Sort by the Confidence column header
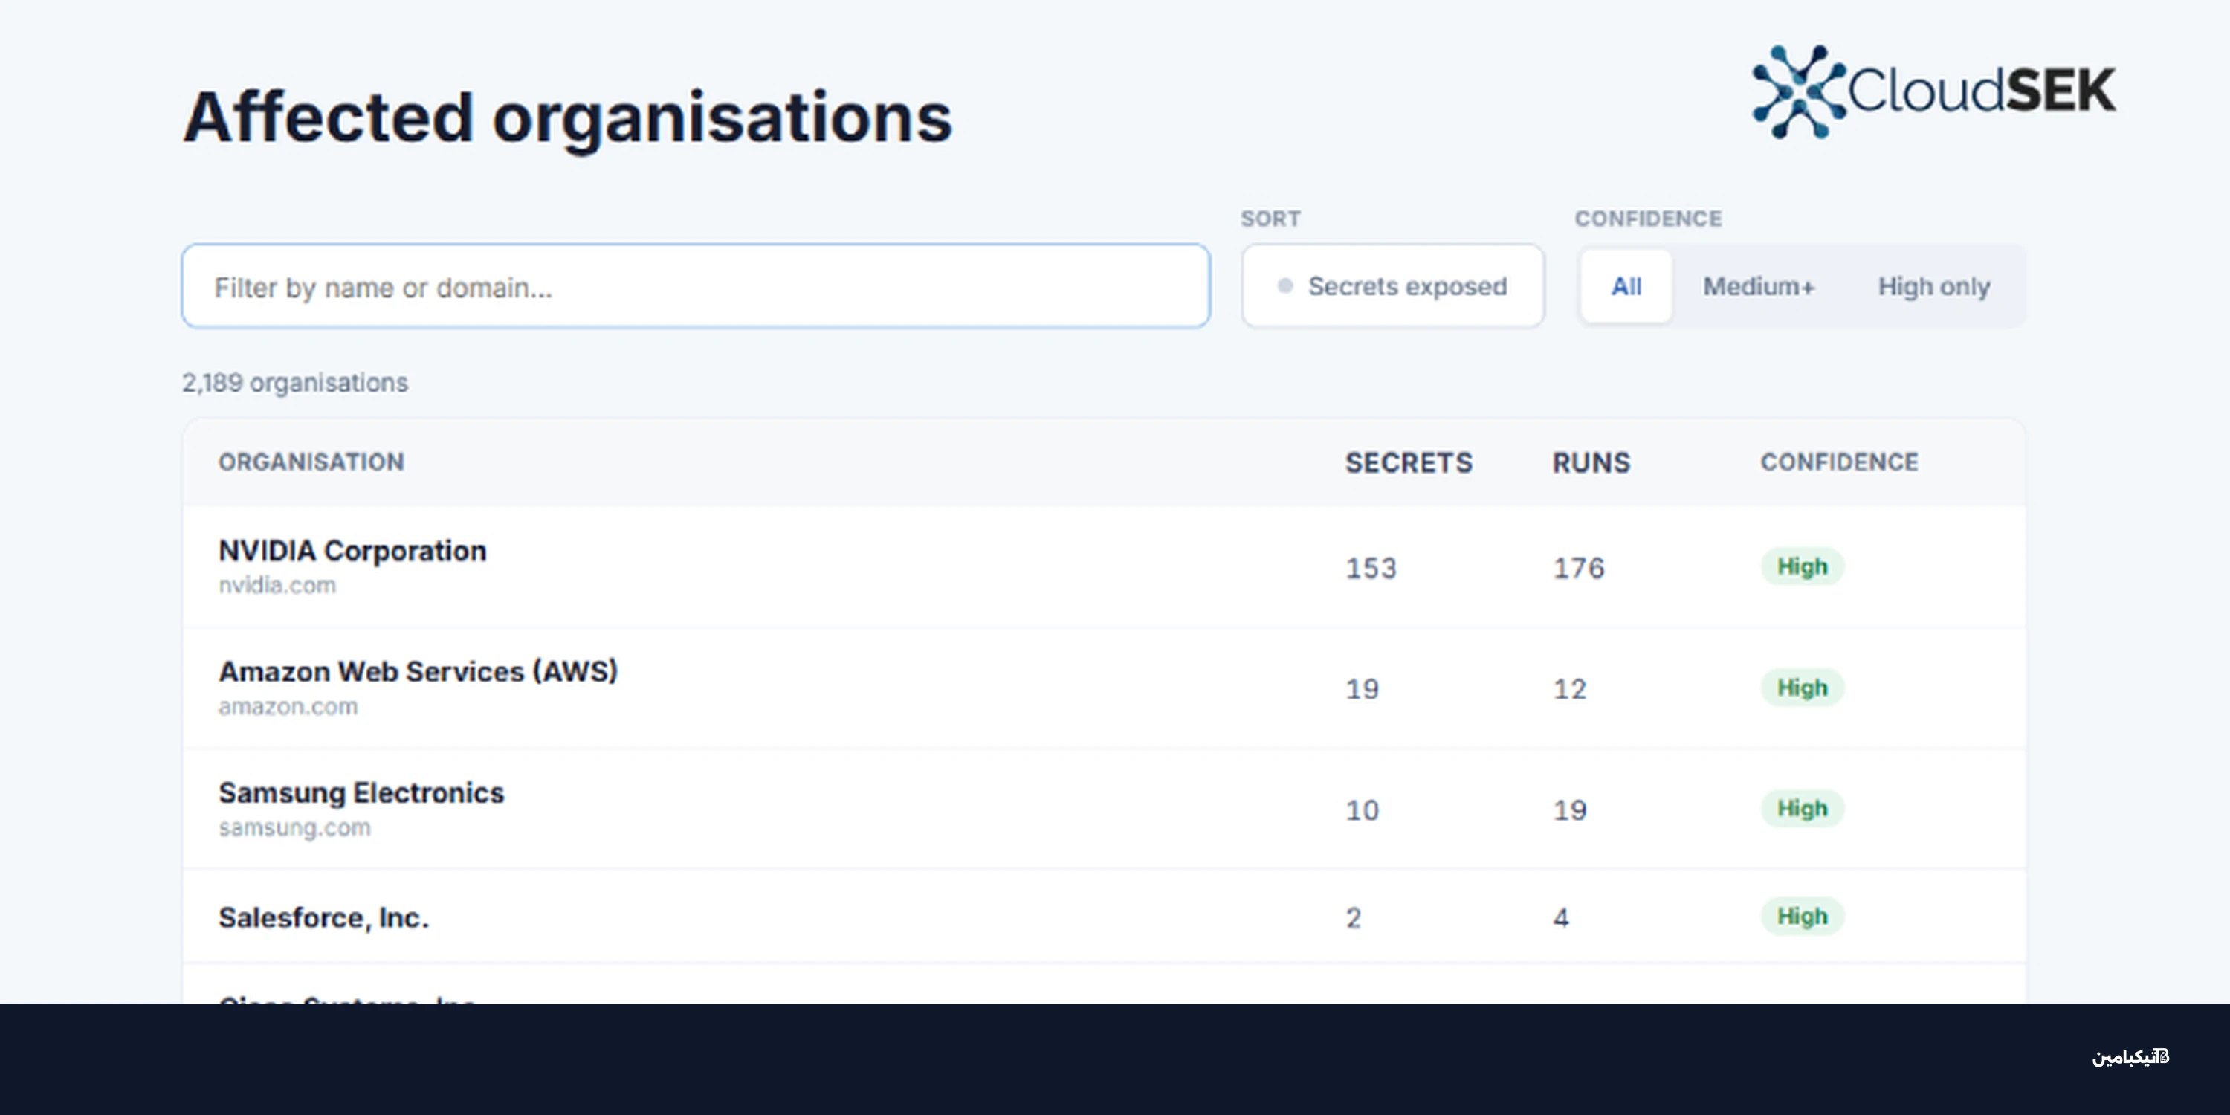Screen dimensions: 2230x1115 pos(1840,462)
